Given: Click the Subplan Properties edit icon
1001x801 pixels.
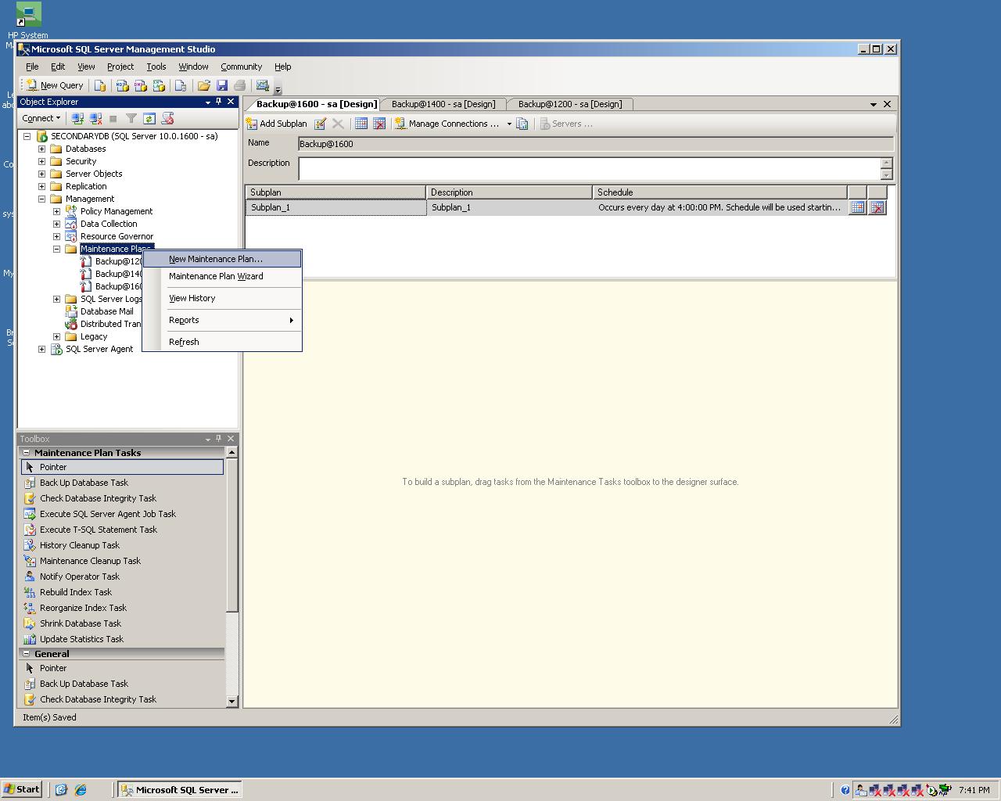Looking at the screenshot, I should [x=320, y=124].
